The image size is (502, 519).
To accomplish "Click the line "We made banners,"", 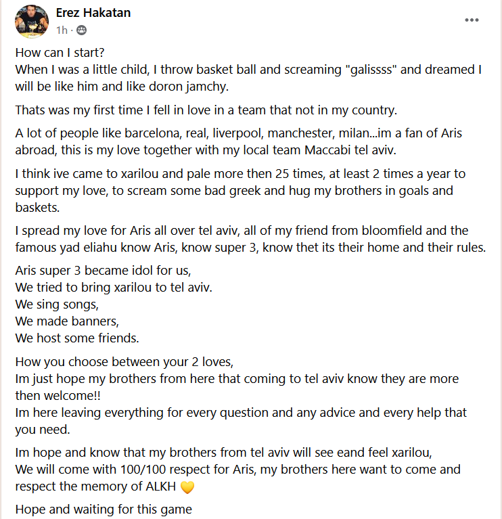I will tap(67, 321).
